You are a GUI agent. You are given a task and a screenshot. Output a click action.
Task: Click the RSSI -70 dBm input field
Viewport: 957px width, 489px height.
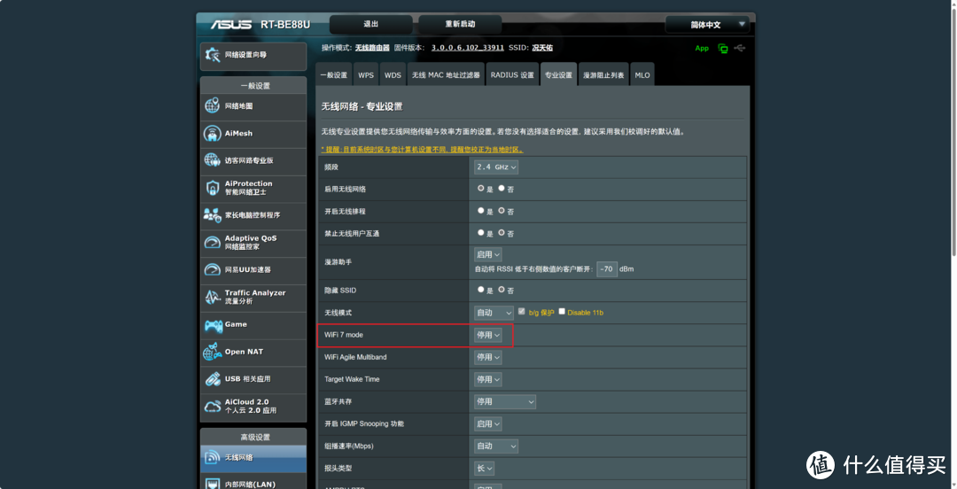607,268
